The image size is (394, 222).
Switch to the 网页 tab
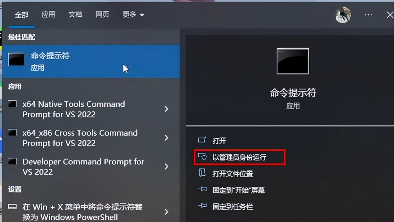102,14
